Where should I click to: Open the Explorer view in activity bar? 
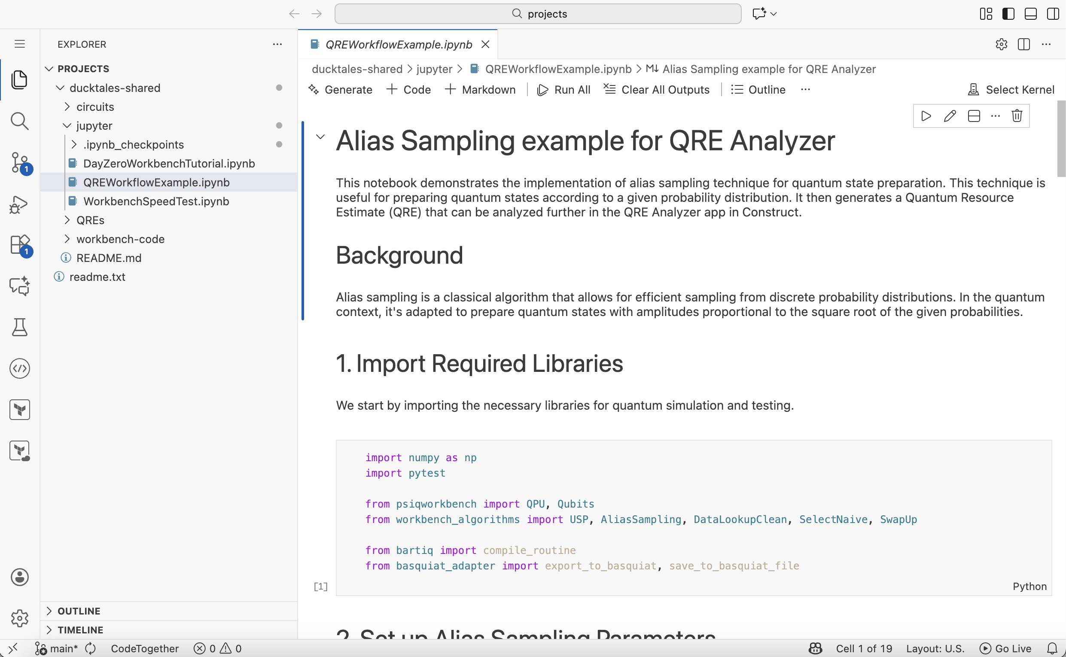click(20, 80)
